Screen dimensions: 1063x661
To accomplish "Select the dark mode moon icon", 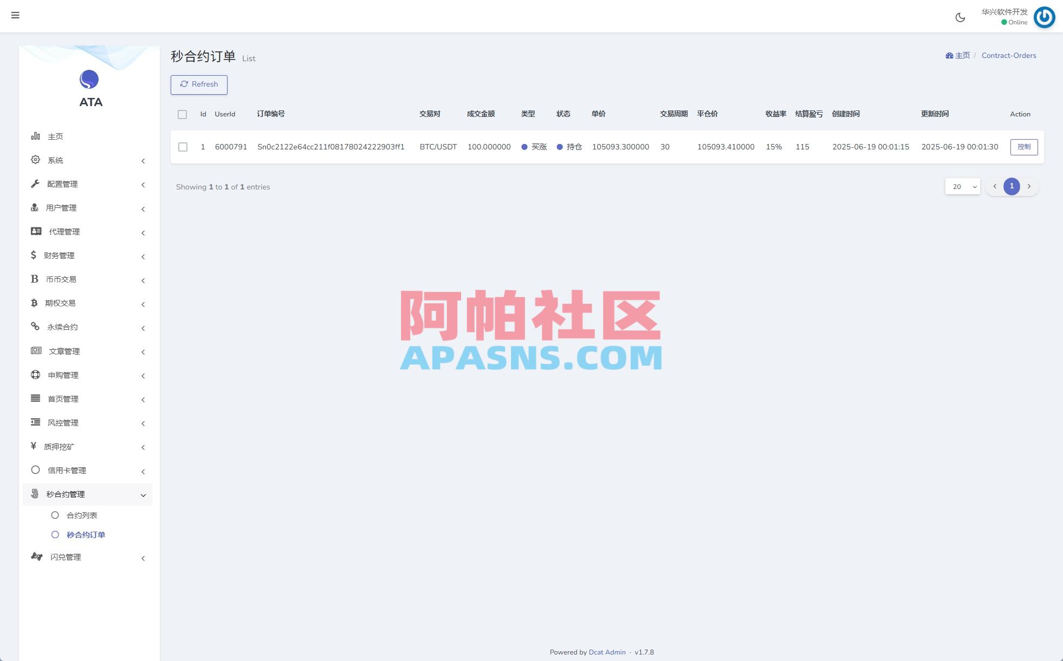I will pos(960,17).
